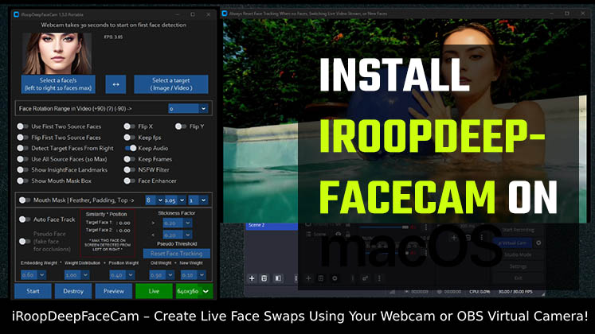The width and height of the screenshot is (595, 334).
Task: Click the Preview button
Action: [113, 291]
